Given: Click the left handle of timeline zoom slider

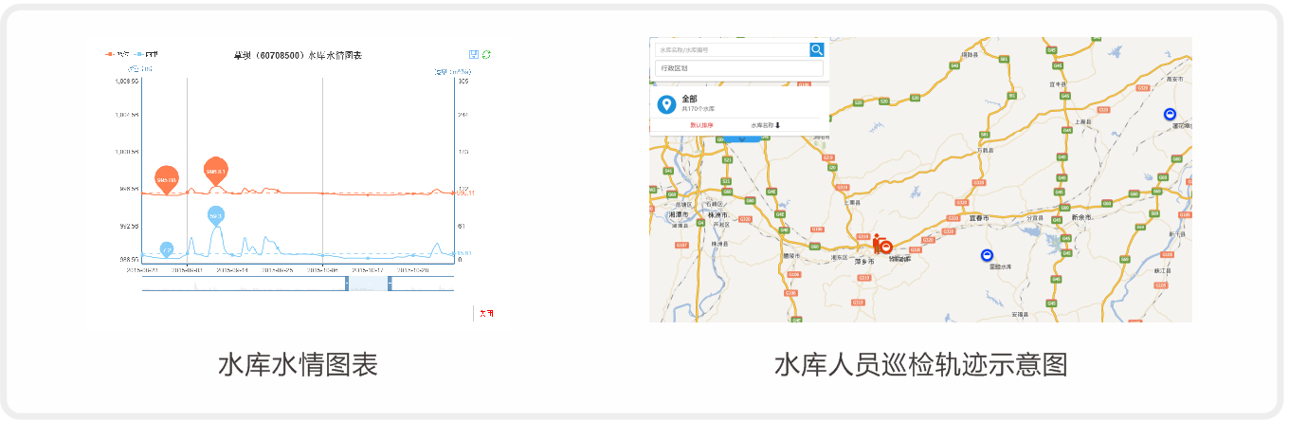Looking at the screenshot, I should 347,284.
